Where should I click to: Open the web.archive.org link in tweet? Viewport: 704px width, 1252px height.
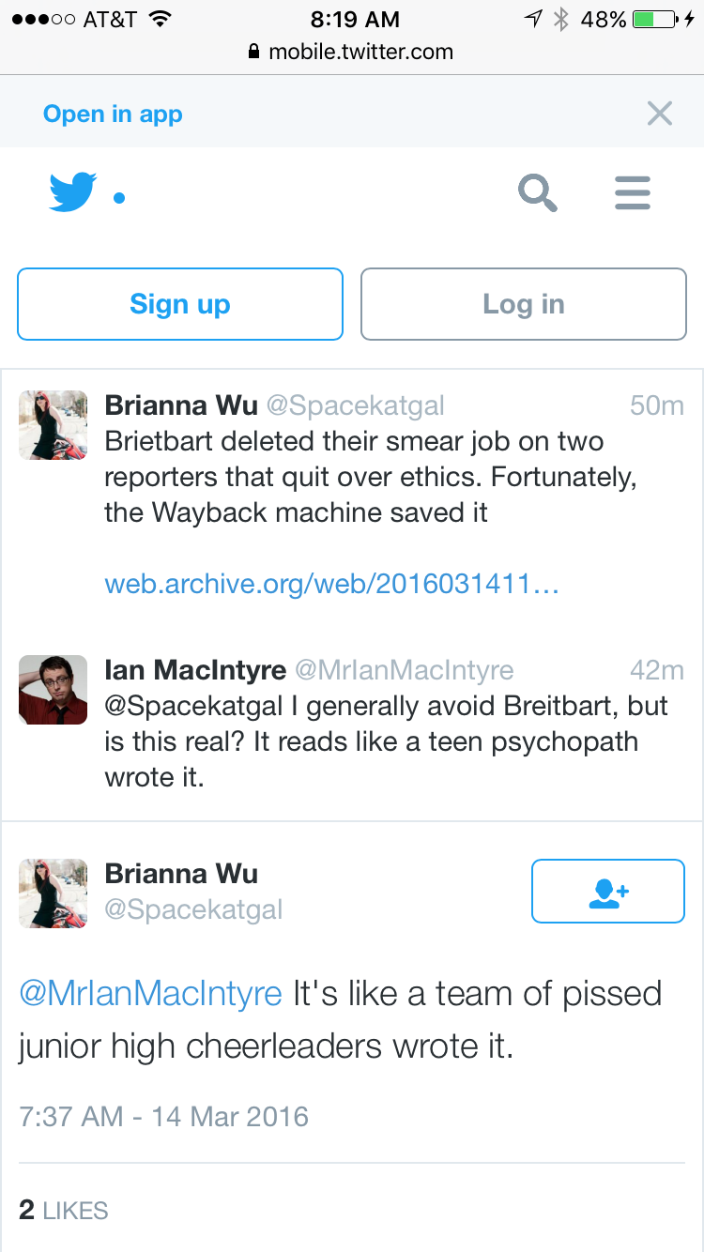[332, 585]
